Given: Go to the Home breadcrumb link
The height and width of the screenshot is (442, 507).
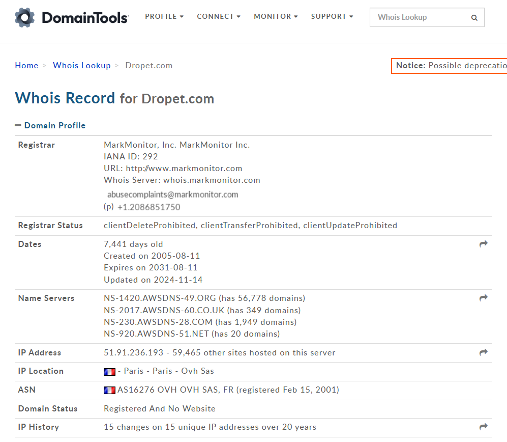Looking at the screenshot, I should coord(26,65).
